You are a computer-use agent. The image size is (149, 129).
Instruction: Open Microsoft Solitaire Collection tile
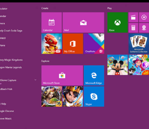pyautogui.click(x=139, y=44)
